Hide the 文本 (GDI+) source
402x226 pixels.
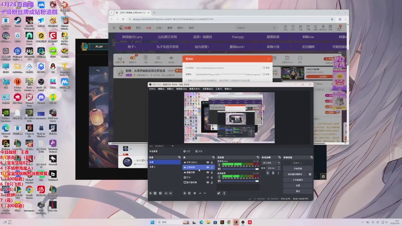coord(208,162)
